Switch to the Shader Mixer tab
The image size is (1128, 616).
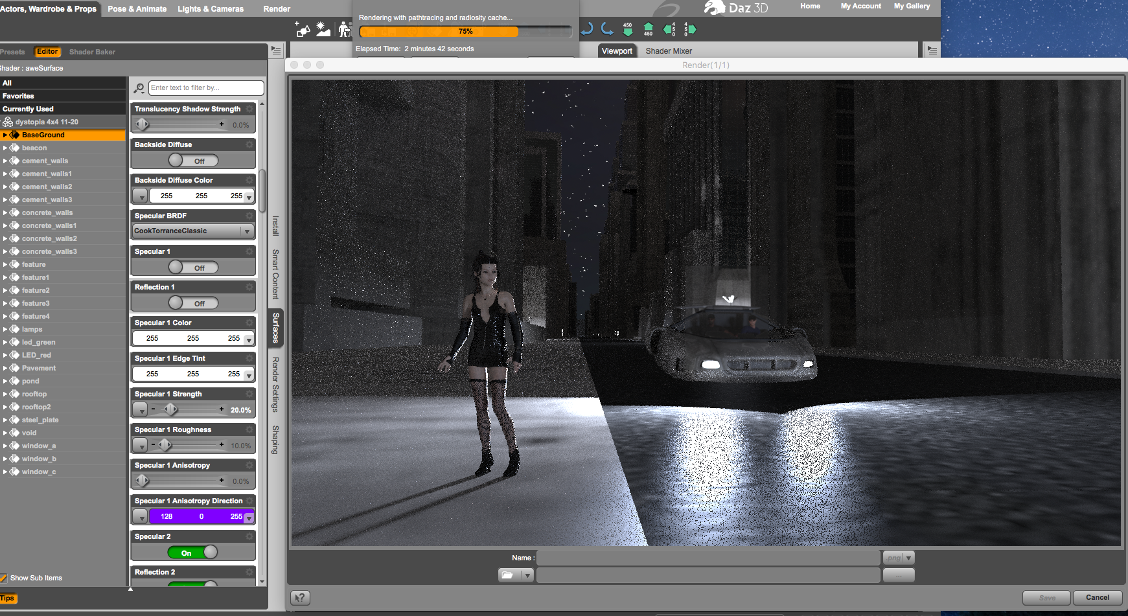[669, 51]
